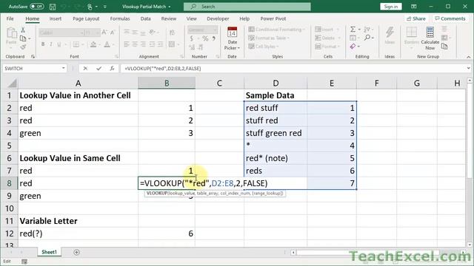The height and width of the screenshot is (266, 474).
Task: Click the 'Variable Letter' cell
Action: [78, 221]
